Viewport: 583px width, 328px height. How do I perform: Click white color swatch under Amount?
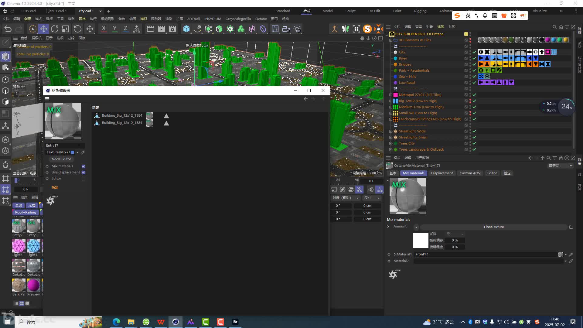(x=421, y=241)
